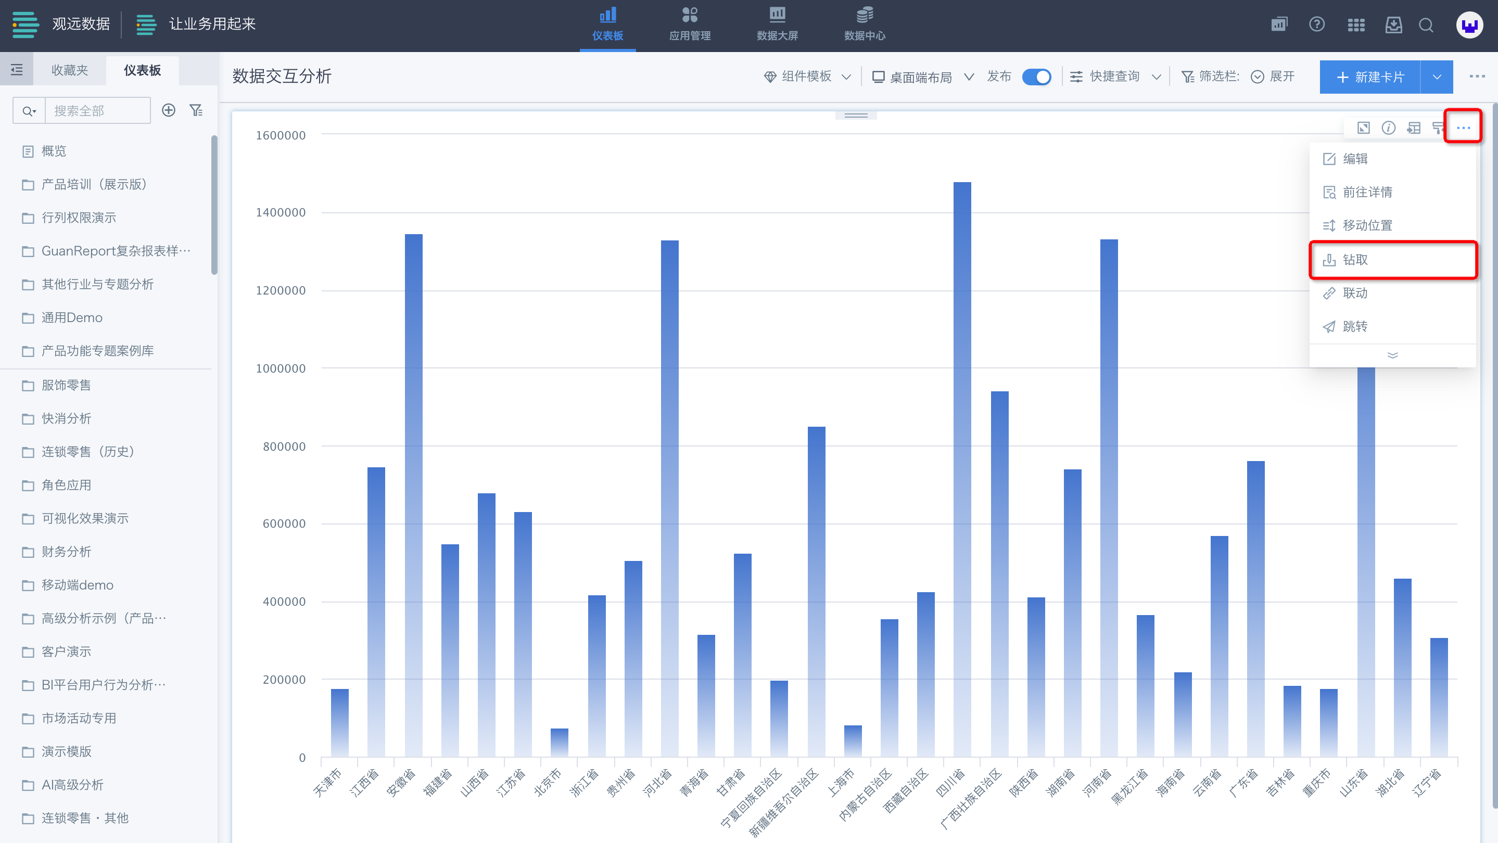Click the 搜索全部 search field
Screen dimensions: 1498x843
coord(97,110)
